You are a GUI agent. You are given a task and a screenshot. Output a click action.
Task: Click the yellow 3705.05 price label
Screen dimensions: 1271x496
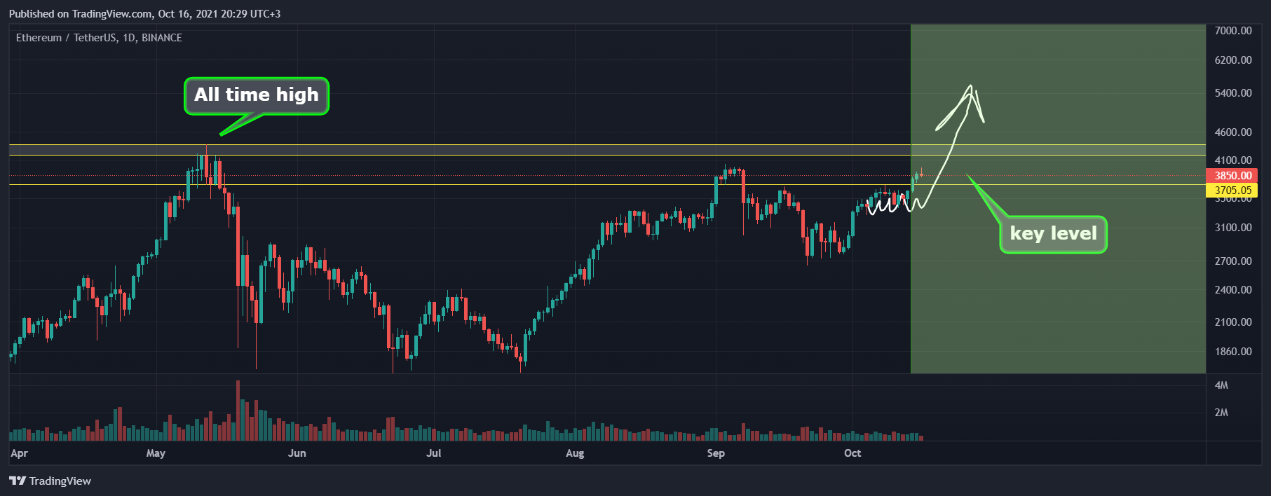1232,191
